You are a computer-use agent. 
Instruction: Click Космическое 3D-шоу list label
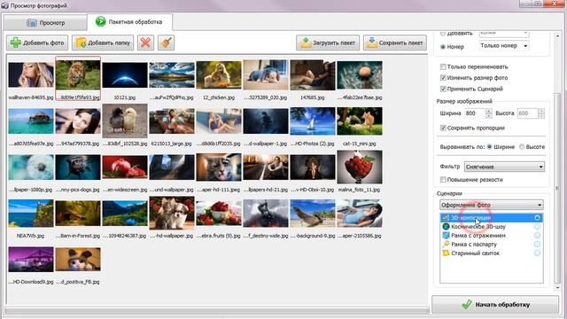[x=478, y=227]
